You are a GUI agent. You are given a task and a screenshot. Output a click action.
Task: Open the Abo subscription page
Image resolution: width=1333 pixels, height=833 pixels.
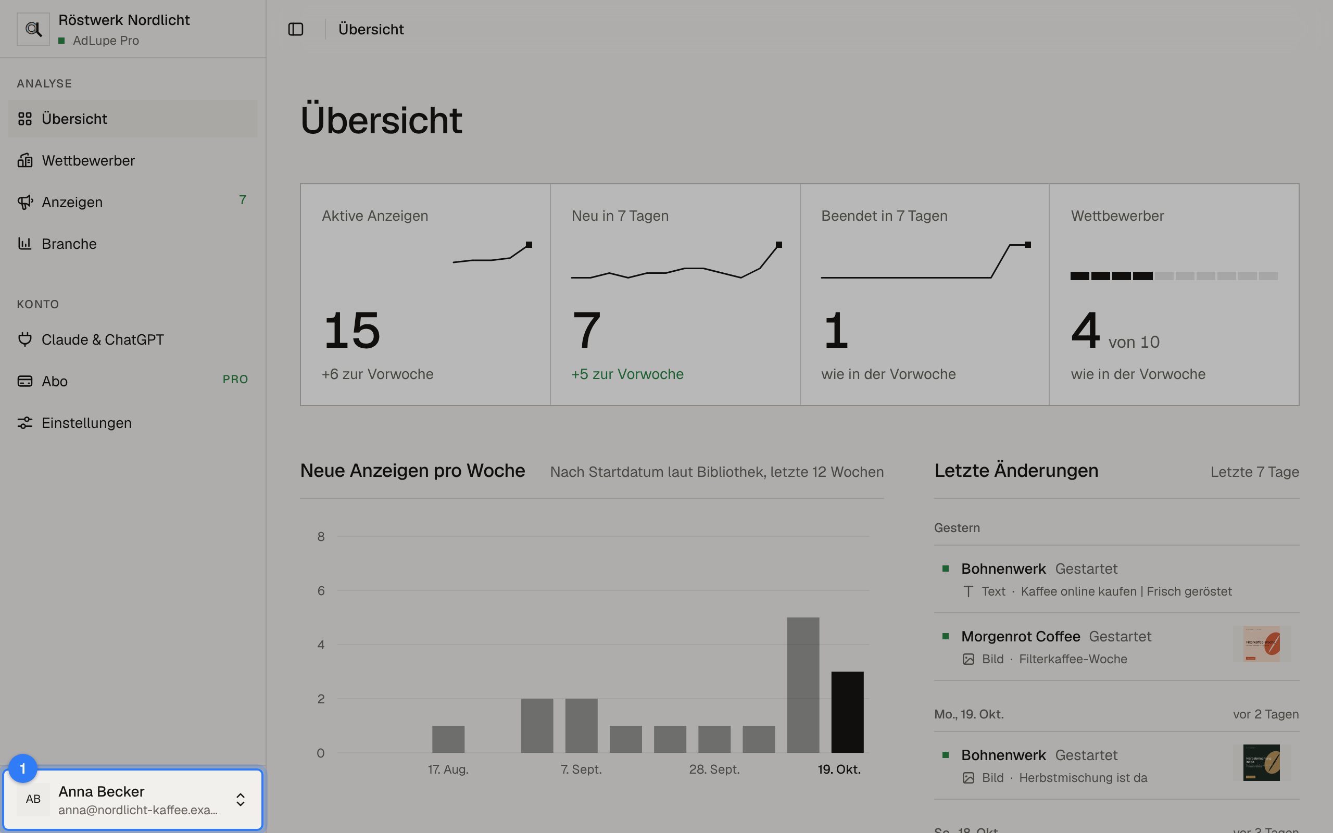click(x=133, y=381)
